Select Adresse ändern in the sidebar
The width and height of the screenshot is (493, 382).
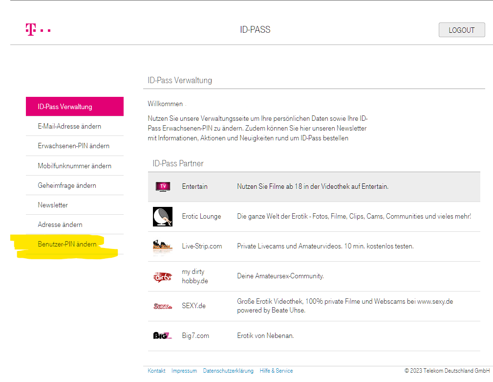(75, 225)
